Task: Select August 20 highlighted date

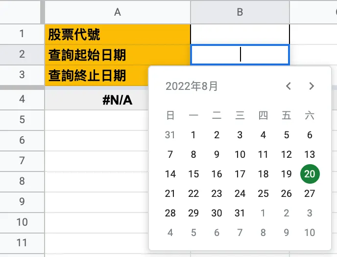Action: click(x=310, y=174)
